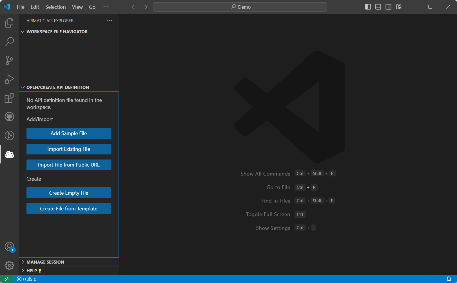The width and height of the screenshot is (457, 283).
Task: Expand the Manage Session section
Action: pyautogui.click(x=69, y=262)
